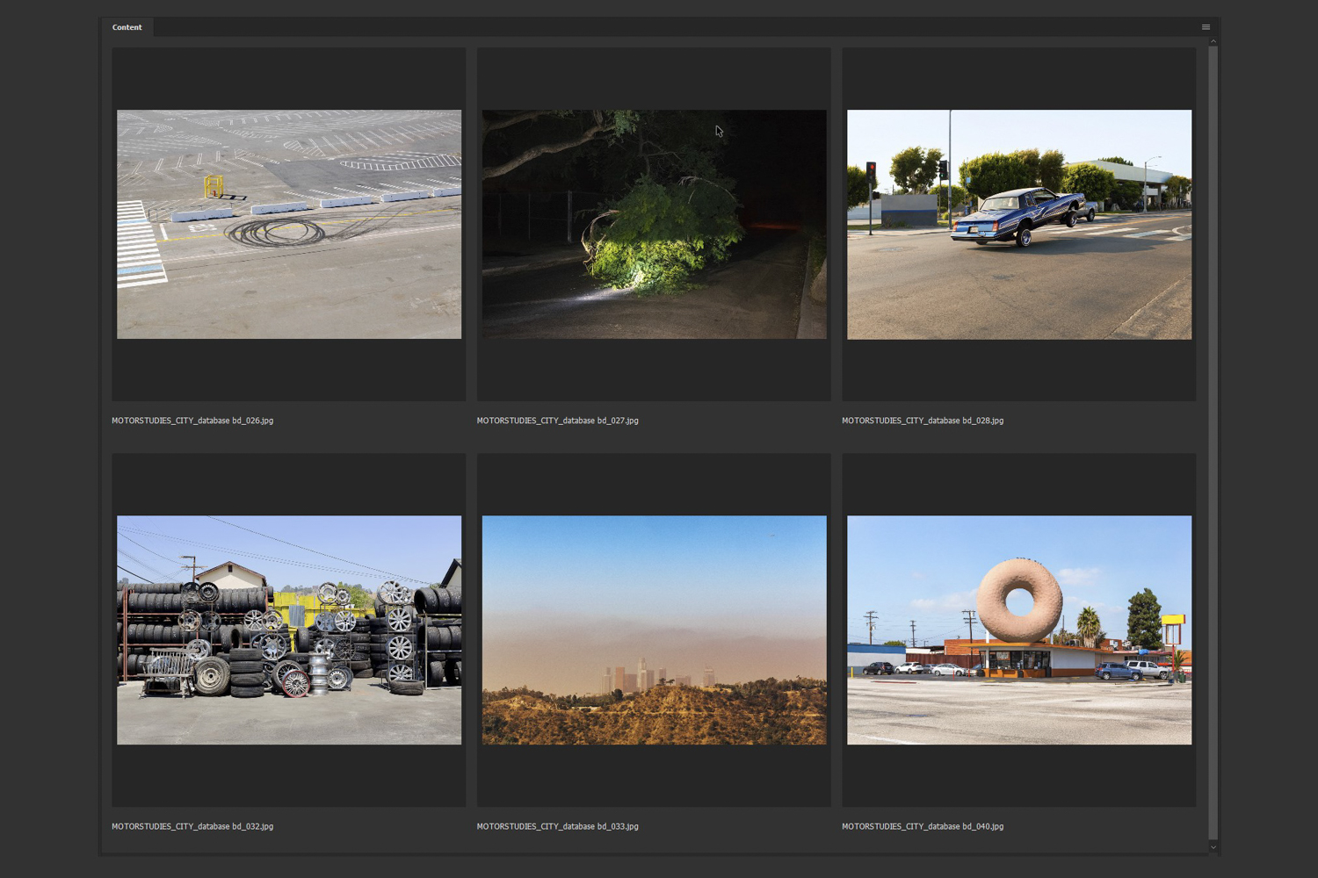Select the stacked tires and rims thumbnail
Image resolution: width=1318 pixels, height=878 pixels.
tap(289, 630)
